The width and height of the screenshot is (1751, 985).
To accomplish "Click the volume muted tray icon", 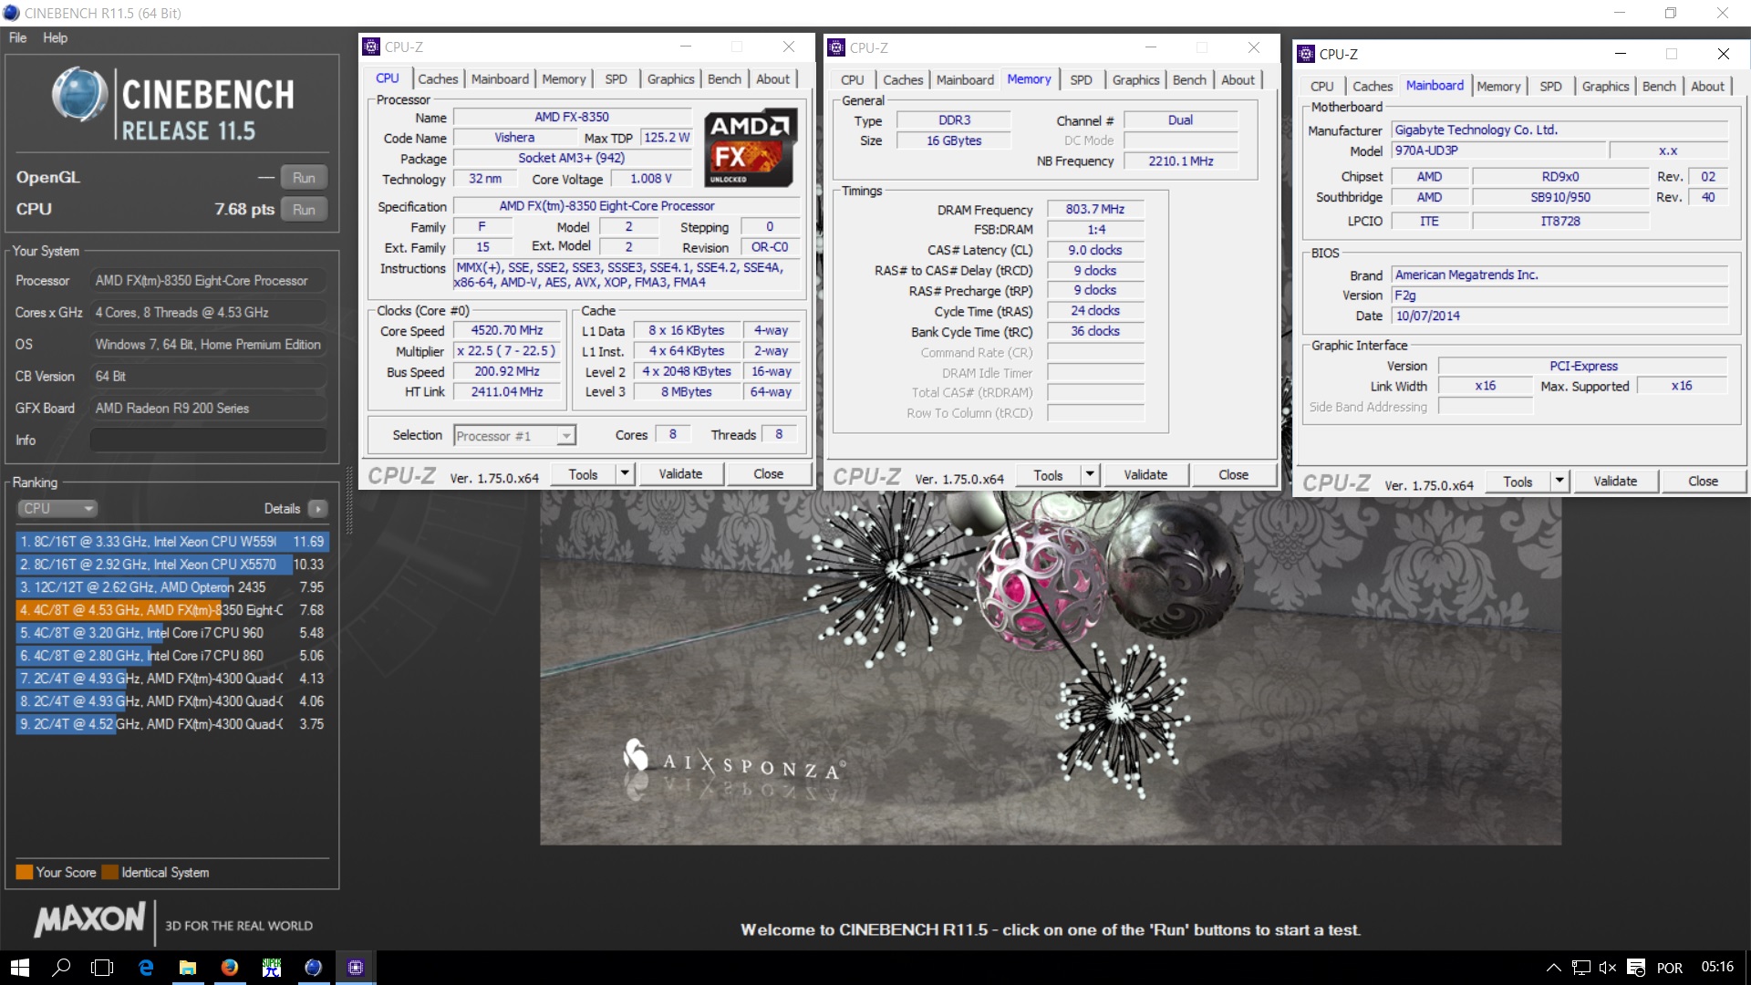I will (x=1608, y=968).
